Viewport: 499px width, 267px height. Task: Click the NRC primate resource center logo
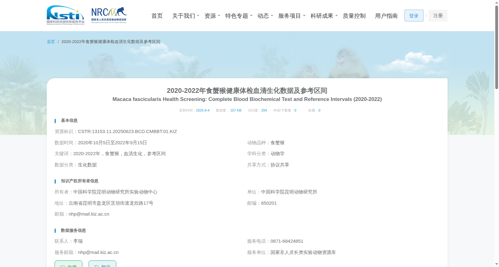[x=109, y=15]
